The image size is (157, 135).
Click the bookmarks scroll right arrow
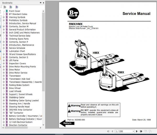pos(41,128)
